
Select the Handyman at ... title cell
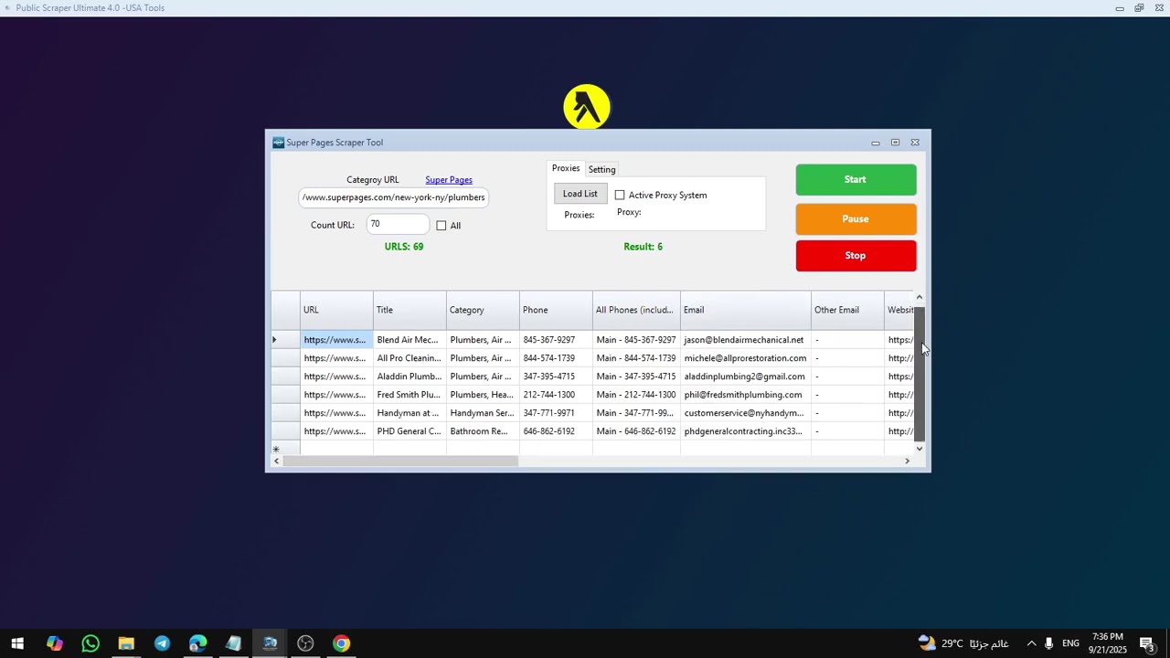409,413
